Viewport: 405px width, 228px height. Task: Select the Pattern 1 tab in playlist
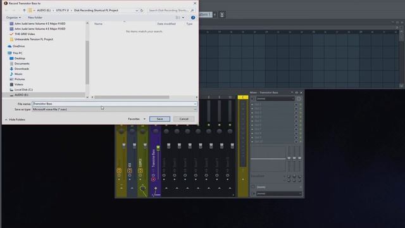206,15
